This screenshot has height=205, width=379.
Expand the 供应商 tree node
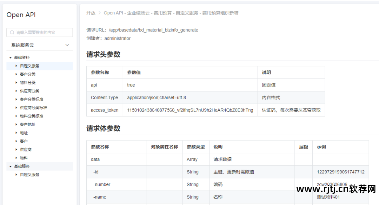16,150
